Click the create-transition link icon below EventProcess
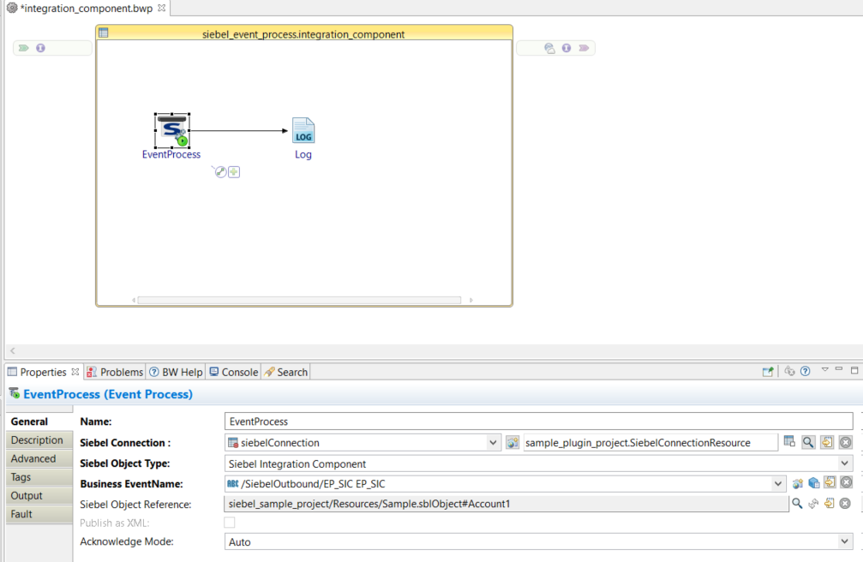 (x=220, y=171)
